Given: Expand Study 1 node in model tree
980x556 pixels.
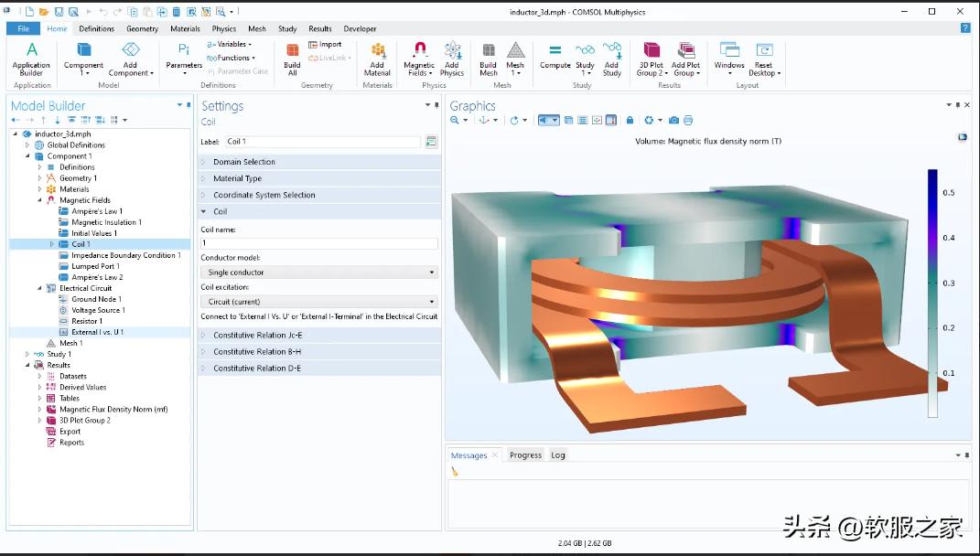Looking at the screenshot, I should (27, 354).
